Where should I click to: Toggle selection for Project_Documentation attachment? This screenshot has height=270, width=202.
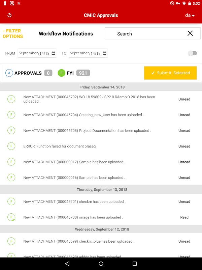[11, 131]
